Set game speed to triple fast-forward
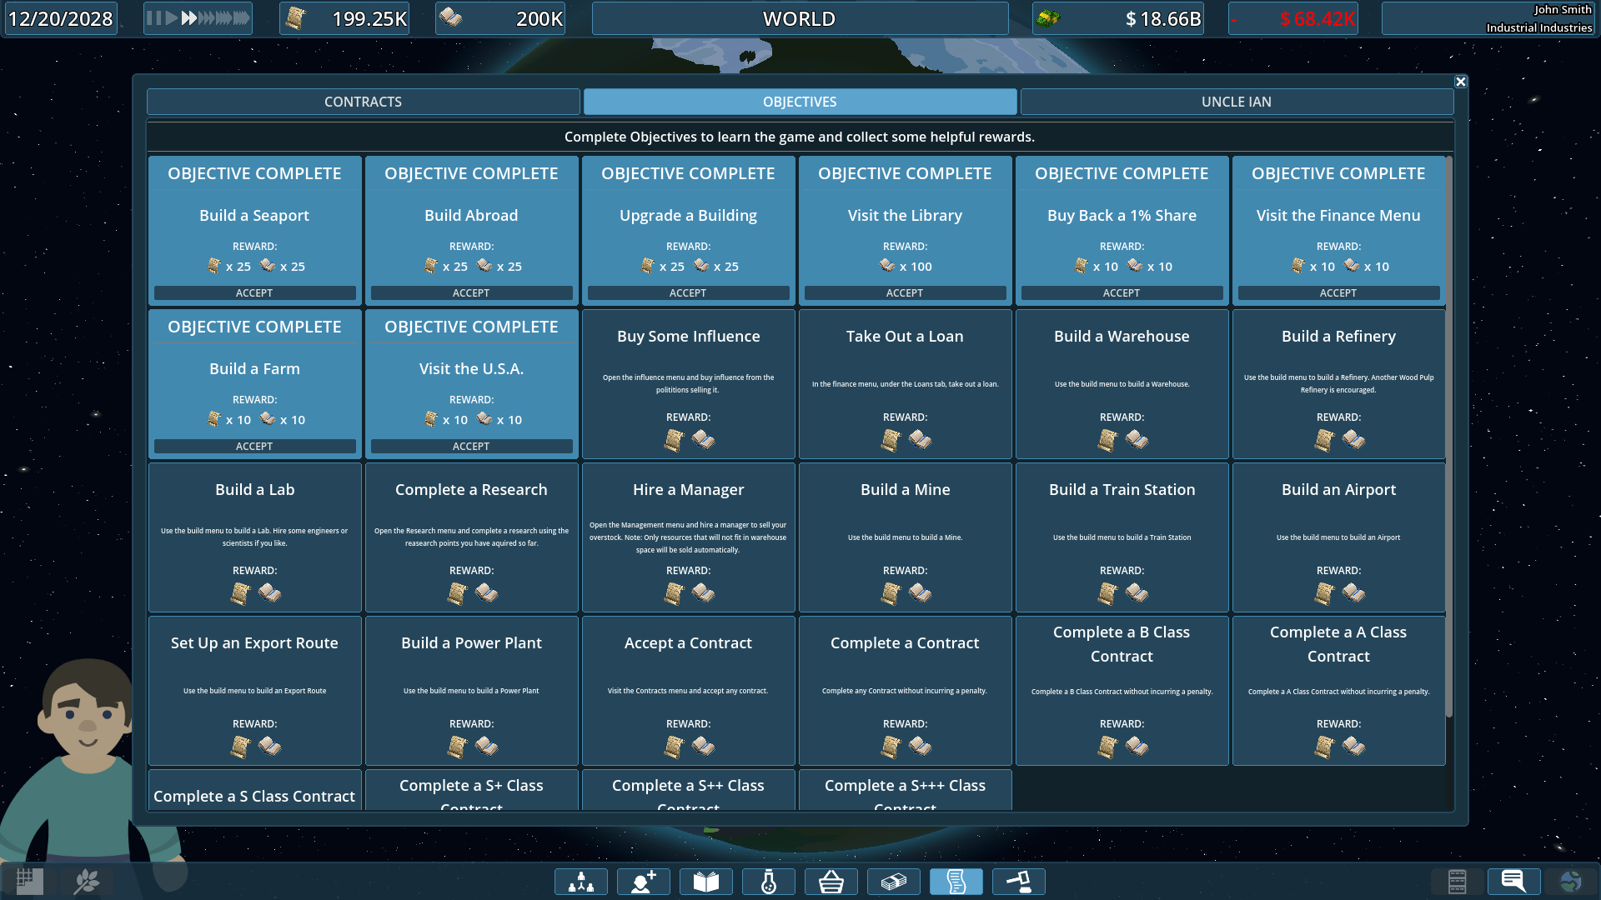Screen dimensions: 1601x900 (206, 18)
